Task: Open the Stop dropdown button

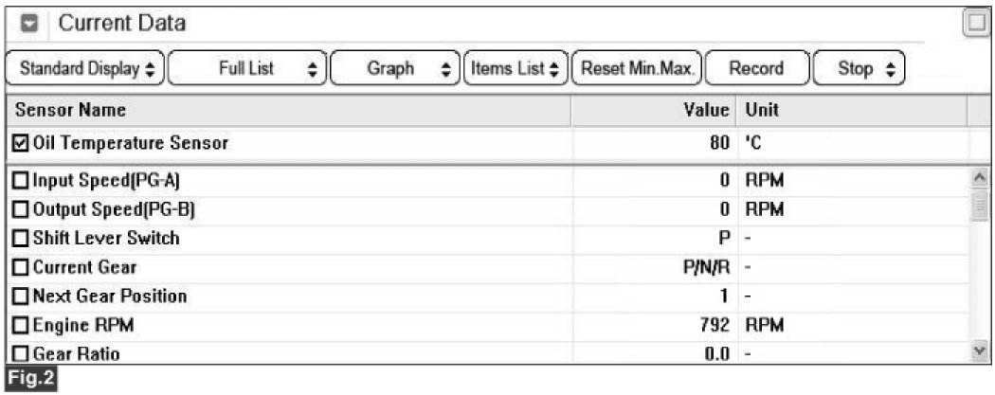Action: (x=859, y=68)
